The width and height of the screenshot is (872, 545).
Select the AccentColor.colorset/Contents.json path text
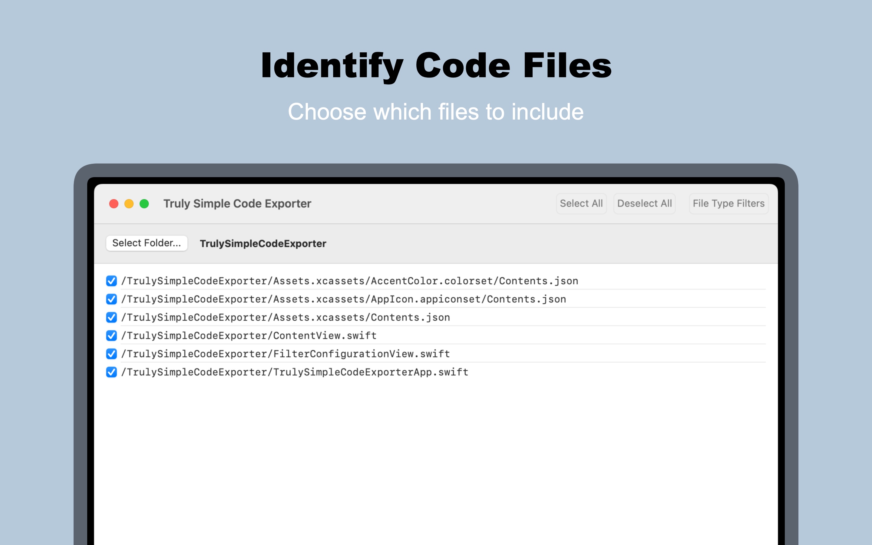(x=349, y=281)
